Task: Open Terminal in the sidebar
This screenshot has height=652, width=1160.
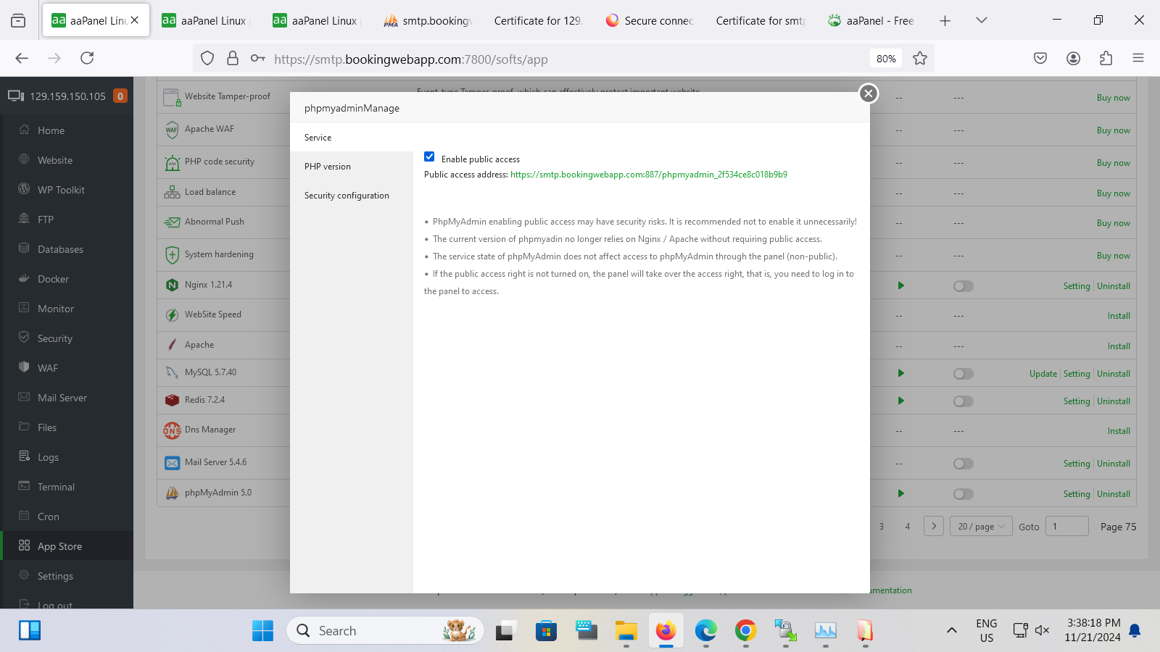Action: click(67, 487)
